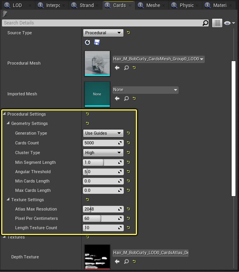The width and height of the screenshot is (239, 272).
Task: Reset Texture Settings to default
Action: coord(88,200)
